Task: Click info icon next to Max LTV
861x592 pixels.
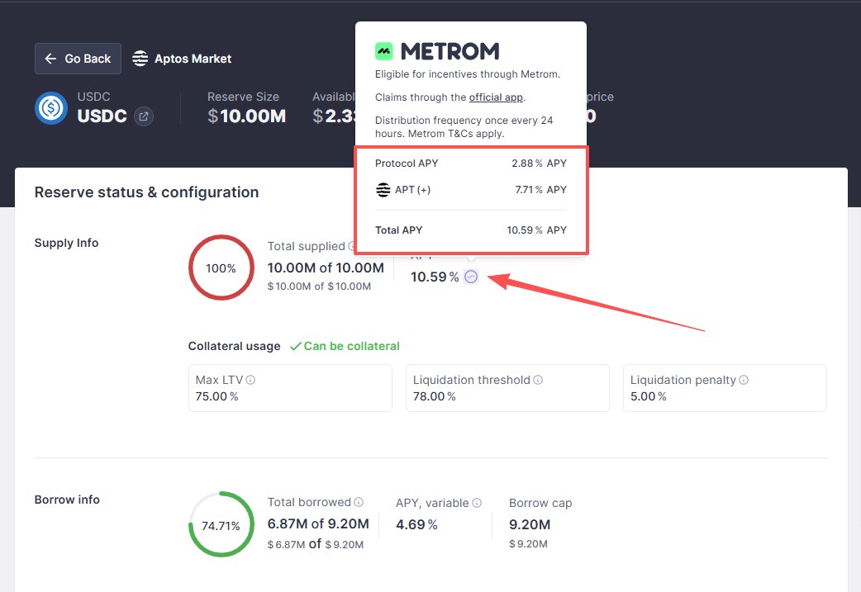Action: tap(250, 381)
